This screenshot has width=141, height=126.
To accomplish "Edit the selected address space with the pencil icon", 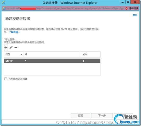I will (11, 47).
